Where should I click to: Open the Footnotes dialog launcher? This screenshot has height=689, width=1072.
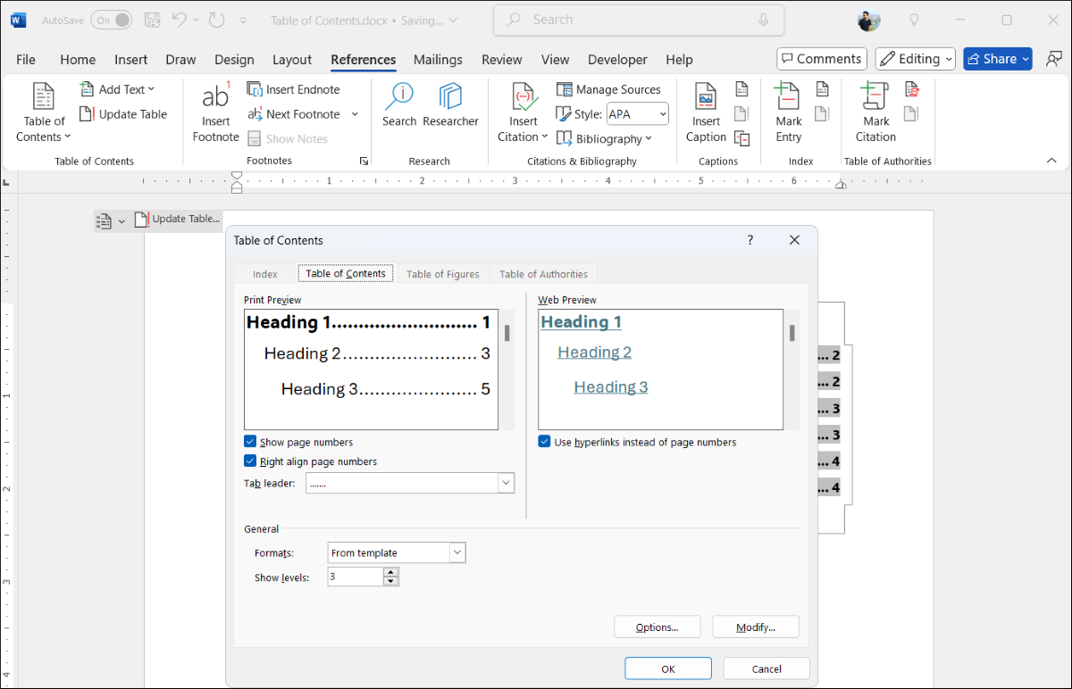click(364, 162)
